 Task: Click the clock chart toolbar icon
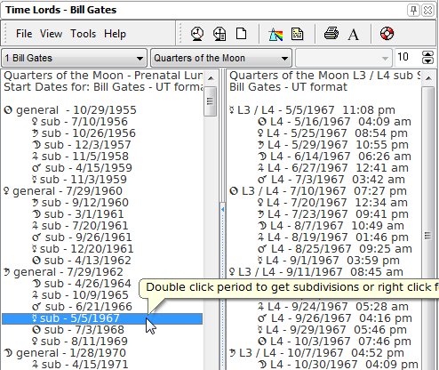click(x=197, y=34)
